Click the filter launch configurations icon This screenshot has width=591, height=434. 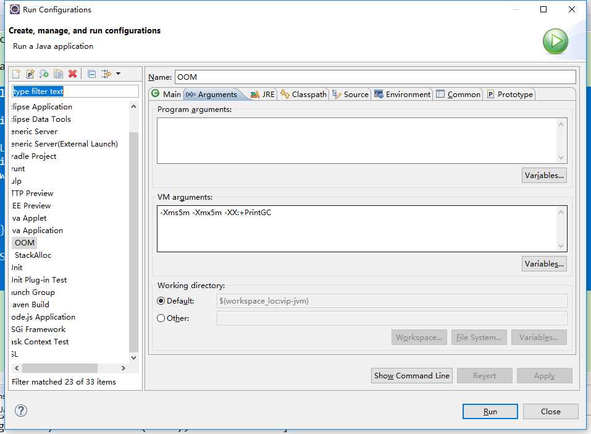[x=106, y=74]
